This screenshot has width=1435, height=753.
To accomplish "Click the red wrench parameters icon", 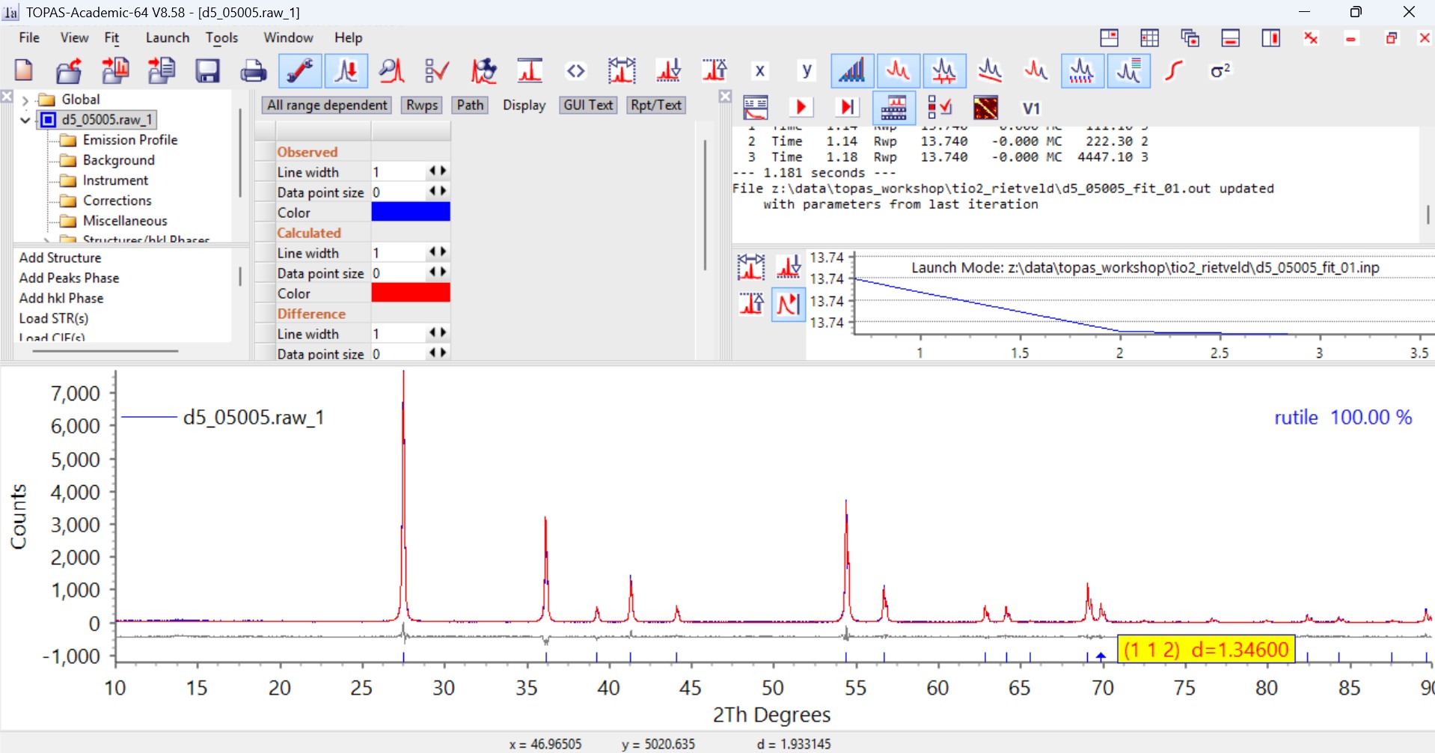I will point(300,71).
